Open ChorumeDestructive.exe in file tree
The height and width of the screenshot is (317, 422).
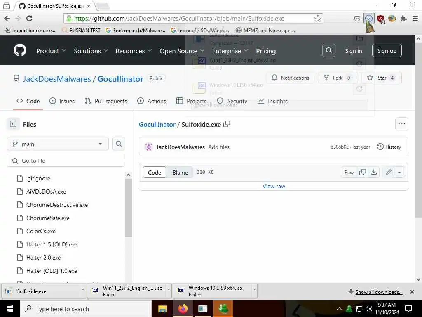[x=57, y=205]
